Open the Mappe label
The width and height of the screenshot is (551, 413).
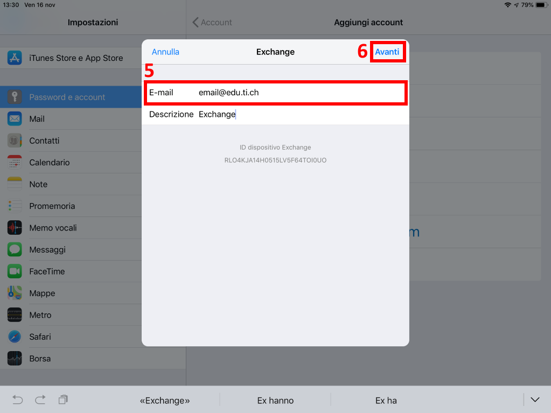click(x=42, y=293)
